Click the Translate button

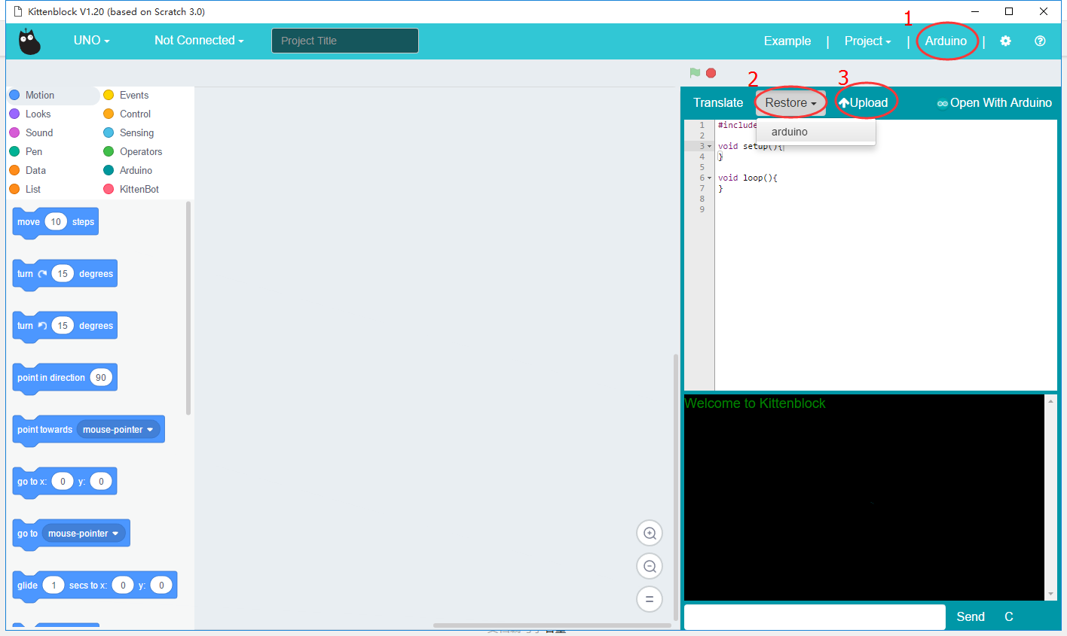(x=718, y=103)
